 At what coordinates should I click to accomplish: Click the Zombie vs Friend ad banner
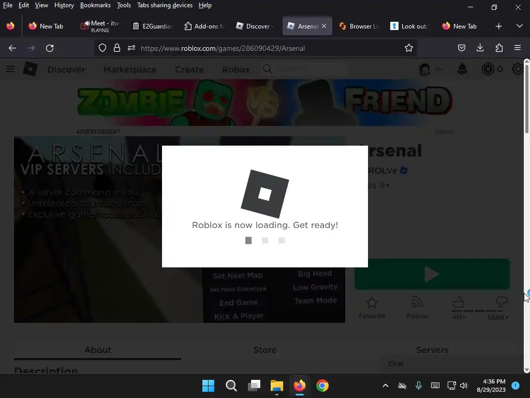(x=265, y=103)
